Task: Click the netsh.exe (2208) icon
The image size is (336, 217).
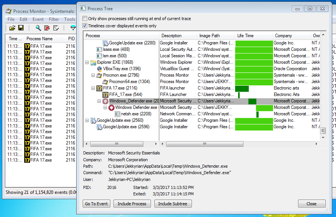Action: (117, 114)
